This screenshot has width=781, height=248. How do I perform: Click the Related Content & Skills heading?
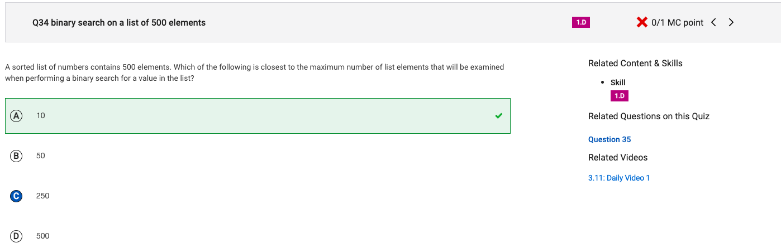[635, 63]
